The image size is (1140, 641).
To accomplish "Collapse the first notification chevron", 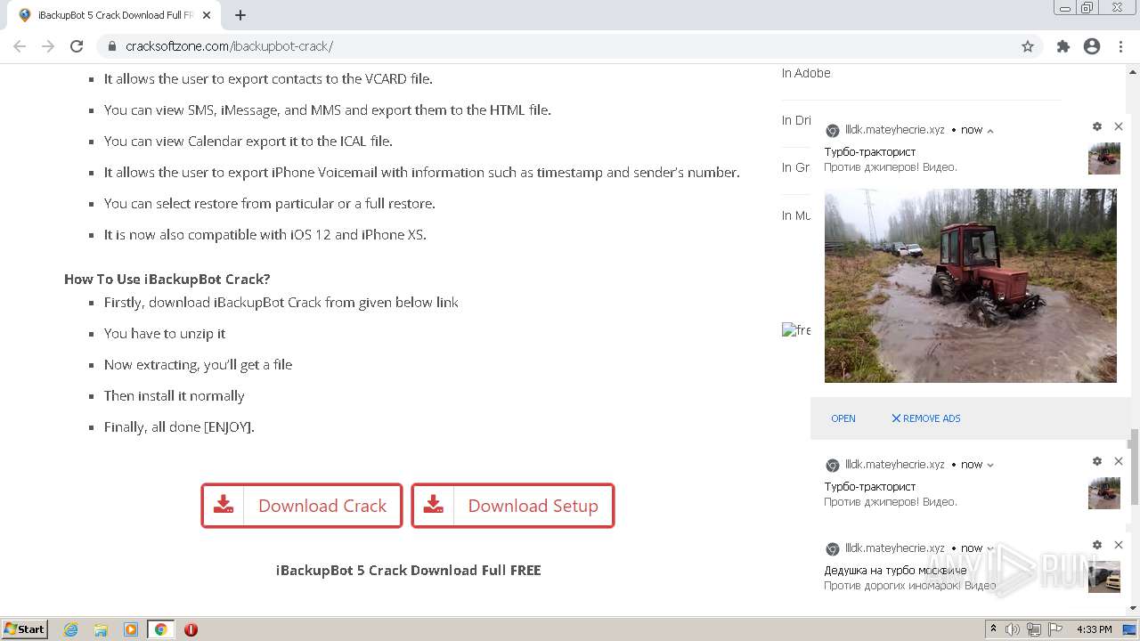I will click(990, 130).
